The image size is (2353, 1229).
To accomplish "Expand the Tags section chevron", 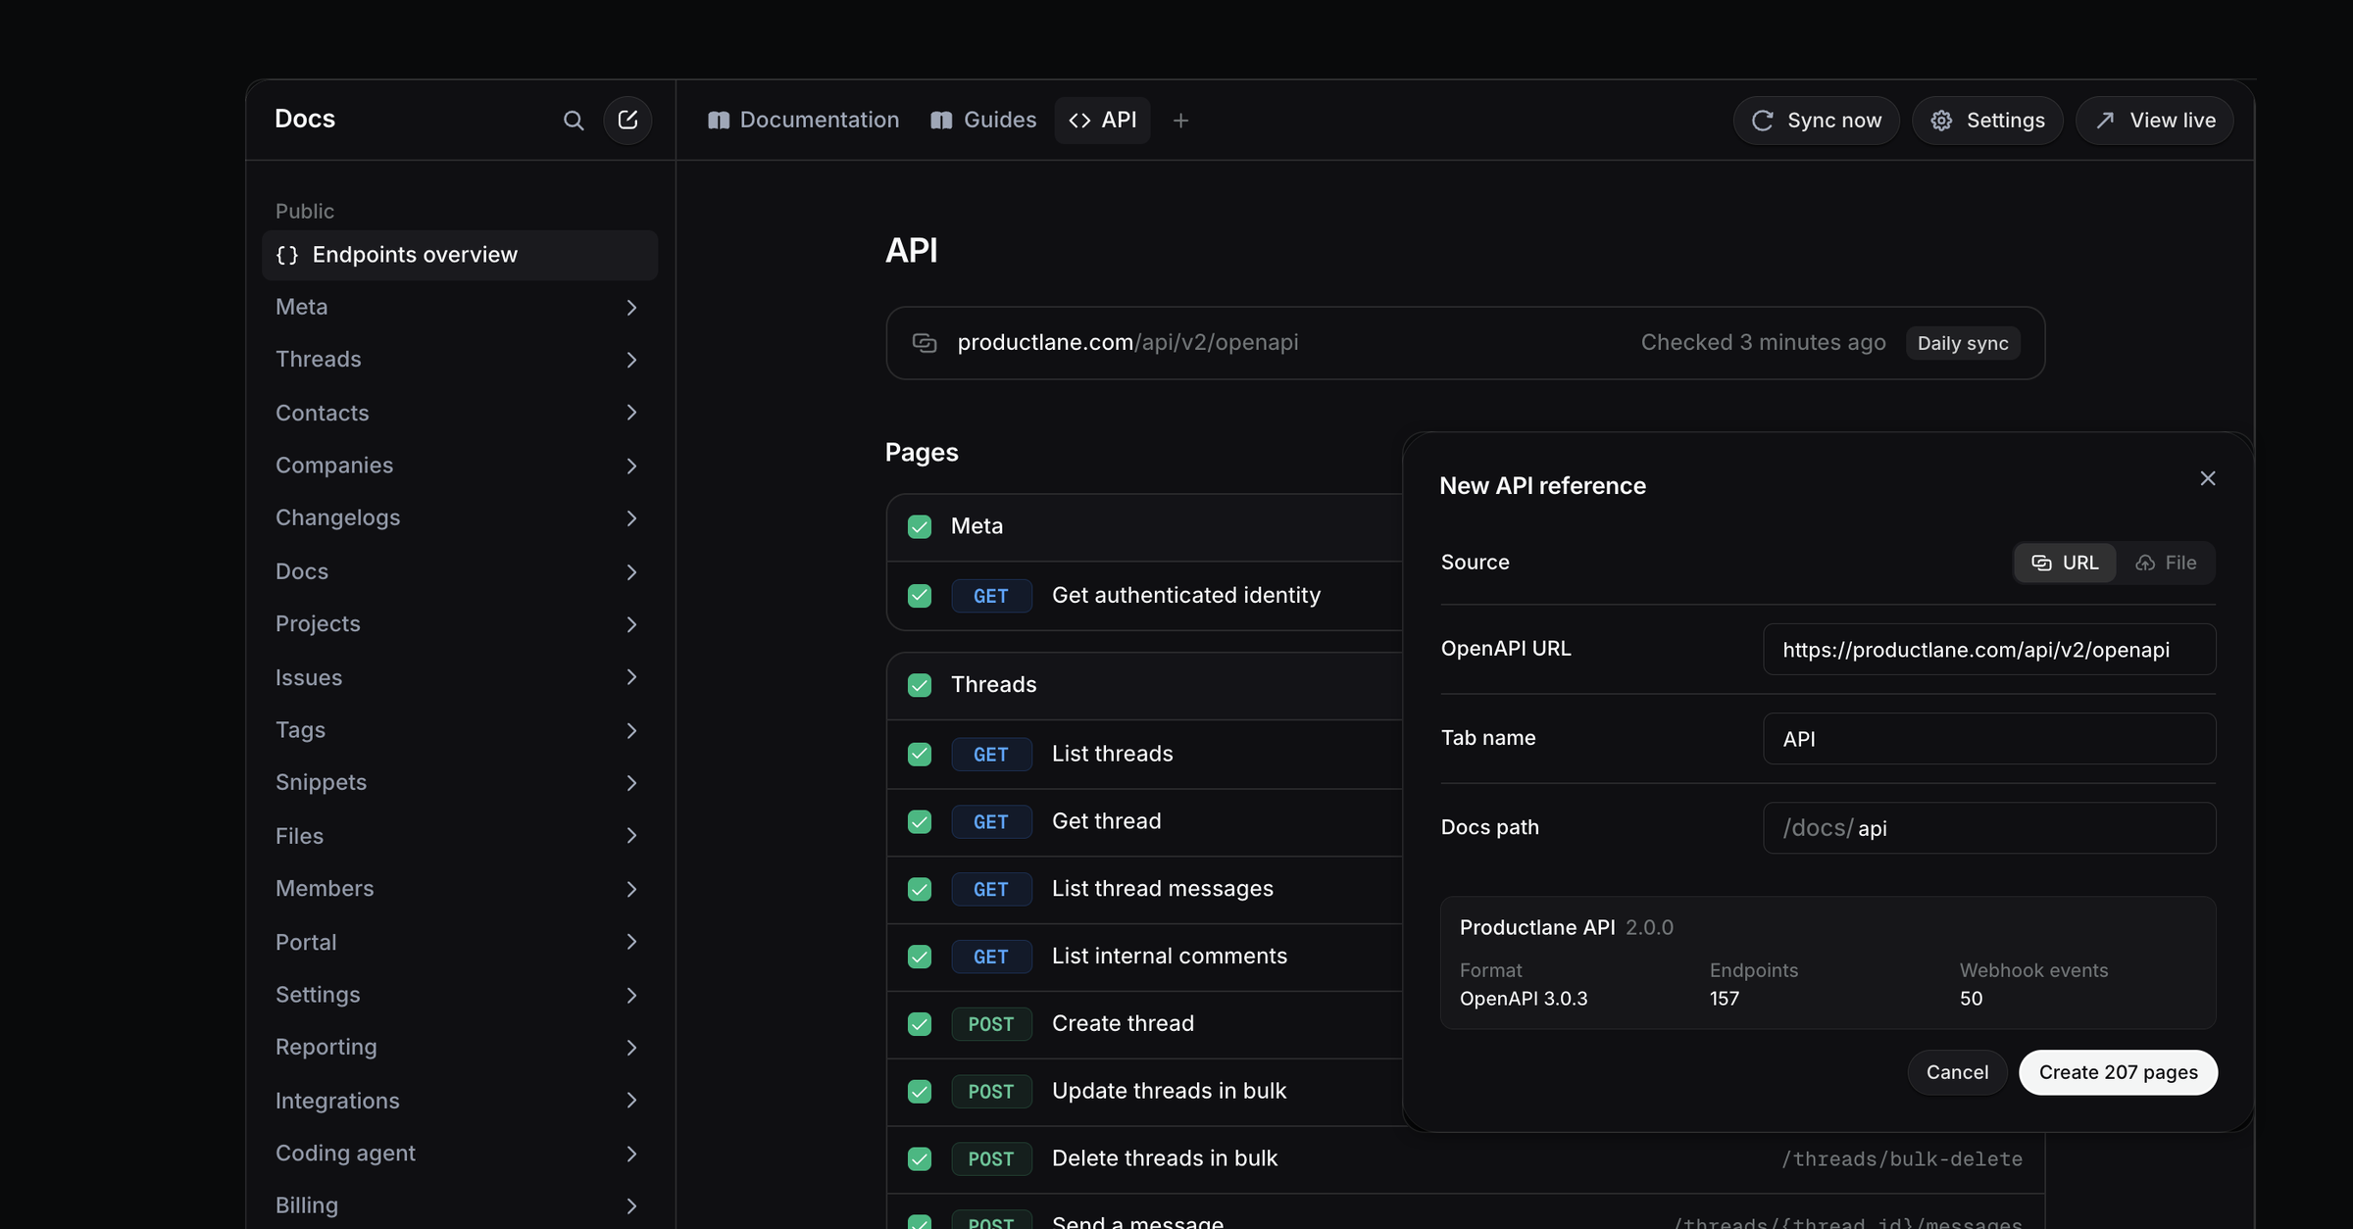I will pos(631,730).
